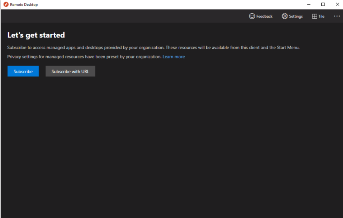Switch to Tile view using the grid icon
This screenshot has width=343, height=218.
[314, 16]
